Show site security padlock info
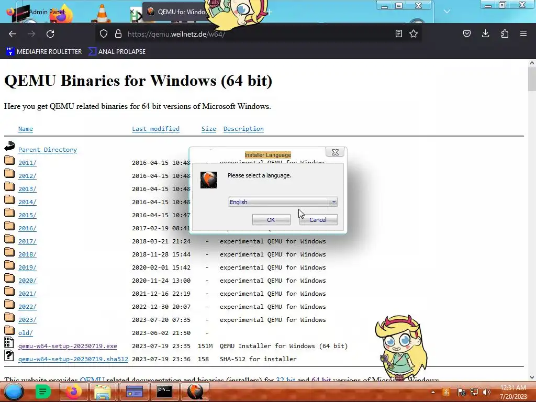536x402 pixels. click(x=118, y=33)
